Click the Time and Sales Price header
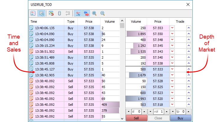This screenshot has height=122, width=221. pos(89,22)
